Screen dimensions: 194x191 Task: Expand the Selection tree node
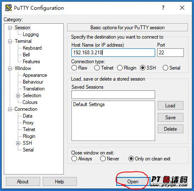[x=18, y=95]
